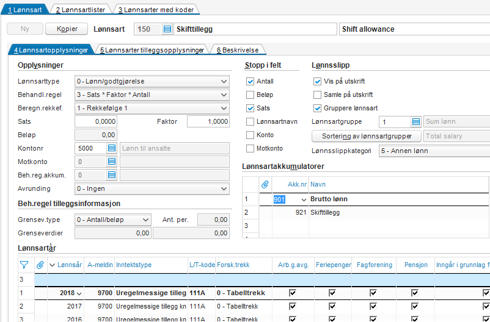This screenshot has width=490, height=322.
Task: Toggle Vis på utskrift checkbox
Action: tap(317, 82)
